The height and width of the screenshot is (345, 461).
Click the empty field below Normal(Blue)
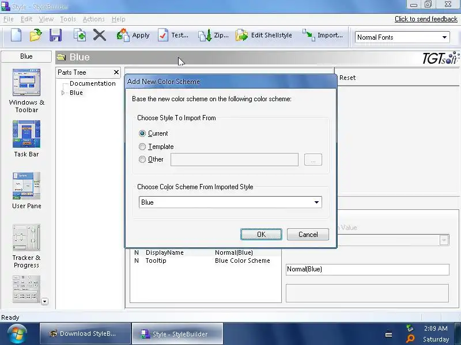tap(367, 293)
